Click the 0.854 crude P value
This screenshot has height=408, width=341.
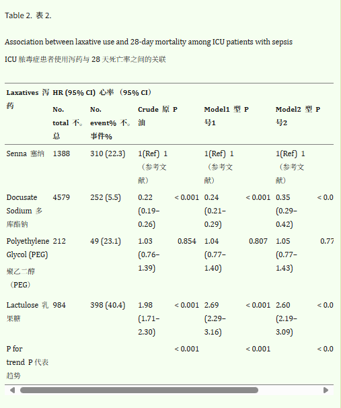coord(187,241)
